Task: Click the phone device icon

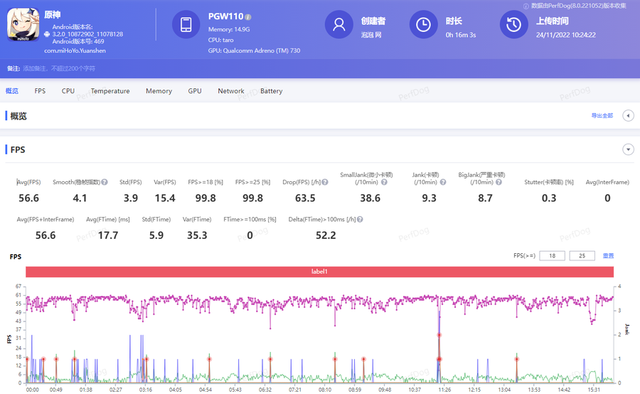Action: pos(186,25)
